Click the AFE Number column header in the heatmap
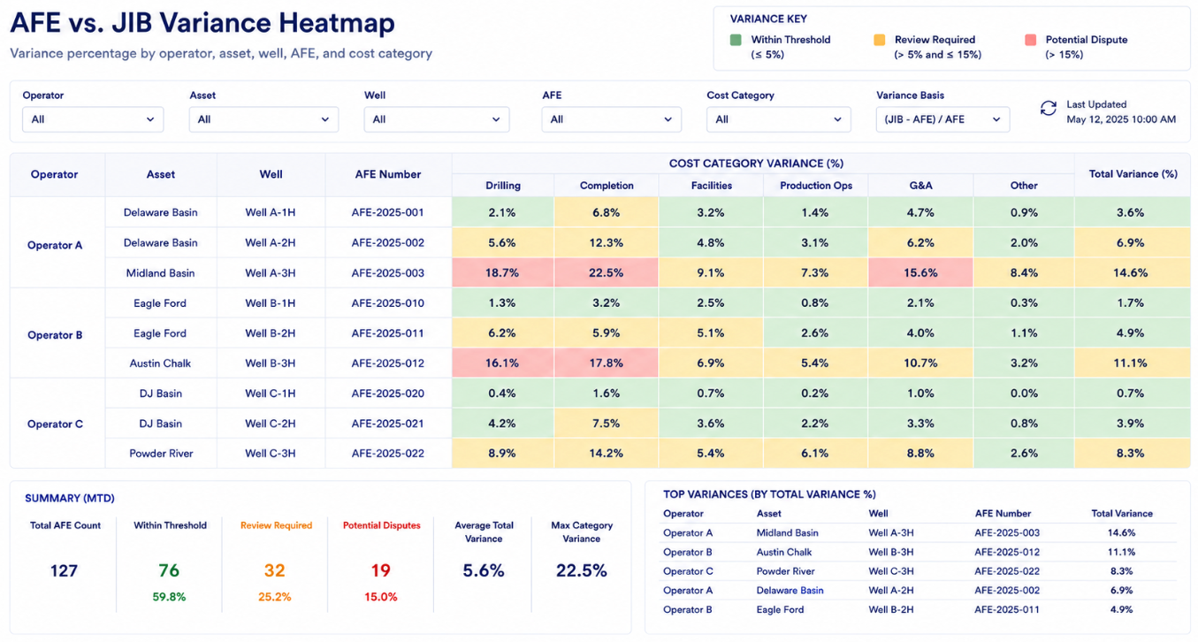The image size is (1198, 642). 388,174
